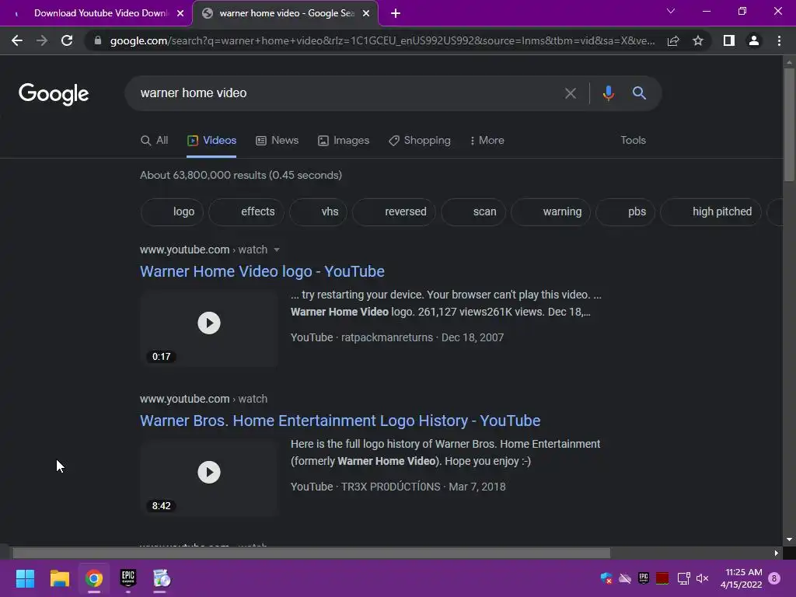Click the red square tray icon
Viewport: 796px width, 597px height.
(x=662, y=578)
